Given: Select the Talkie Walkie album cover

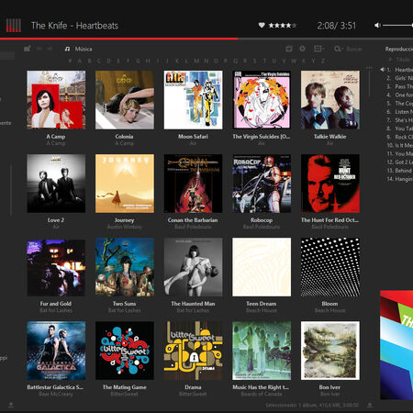Looking at the screenshot, I should pyautogui.click(x=330, y=100).
